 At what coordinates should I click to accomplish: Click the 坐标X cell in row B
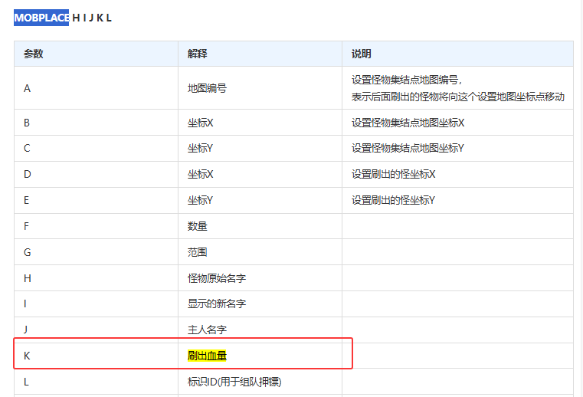coord(200,123)
